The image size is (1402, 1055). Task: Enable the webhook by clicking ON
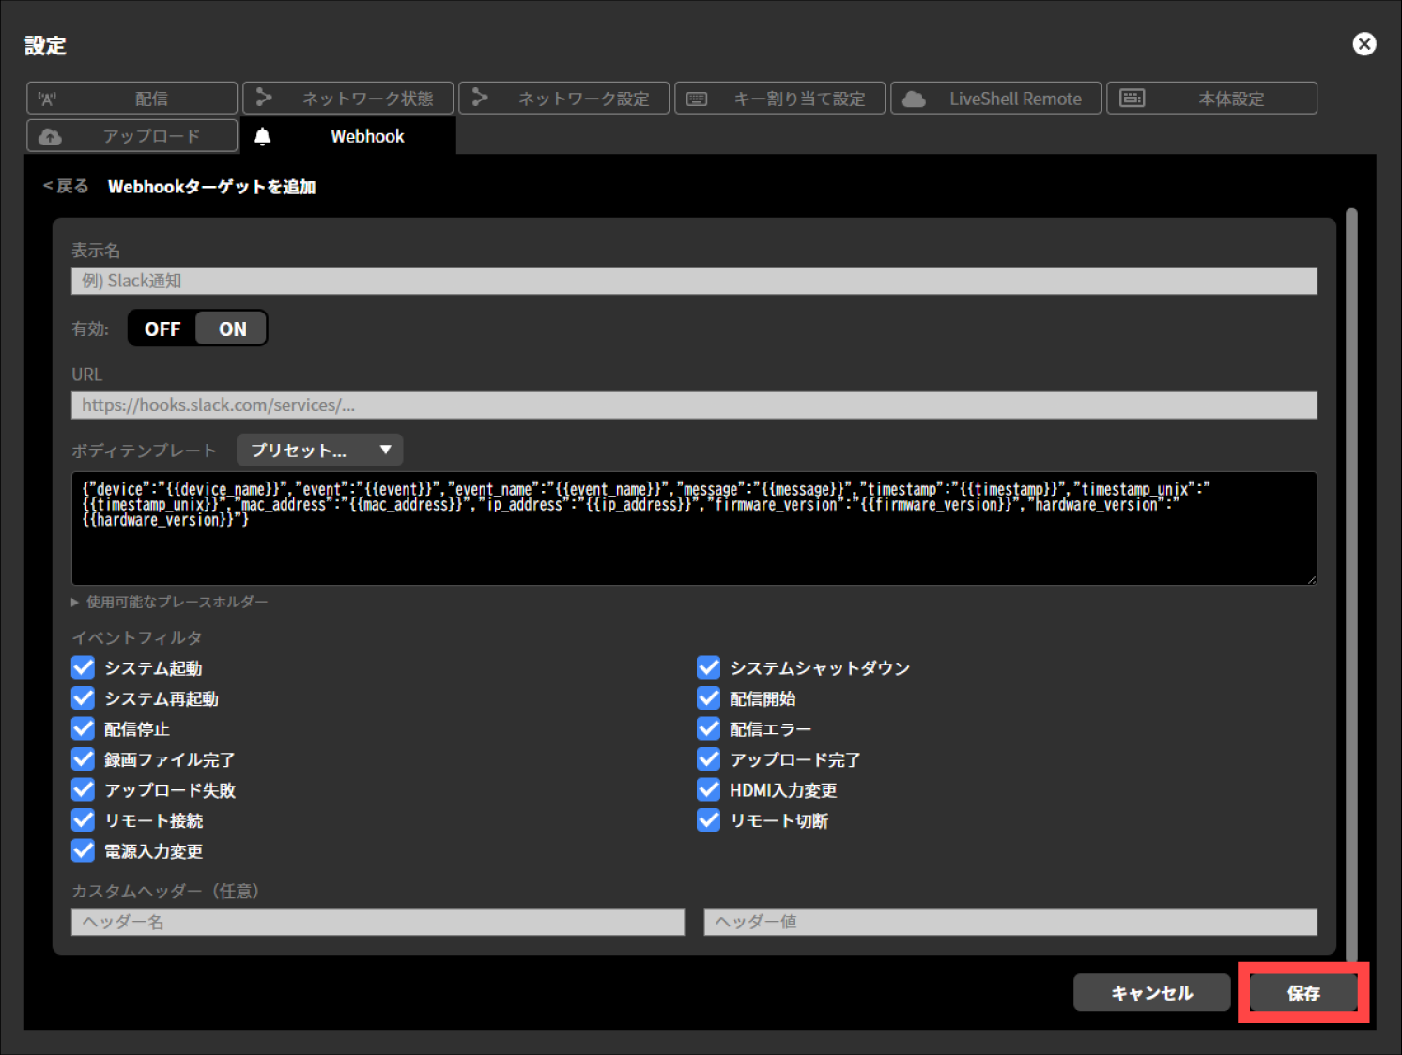231,328
